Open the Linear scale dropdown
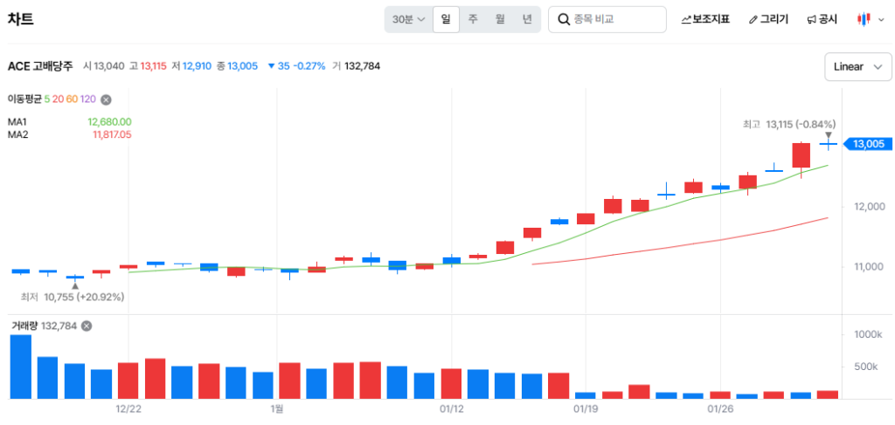This screenshot has width=895, height=425. pyautogui.click(x=856, y=67)
